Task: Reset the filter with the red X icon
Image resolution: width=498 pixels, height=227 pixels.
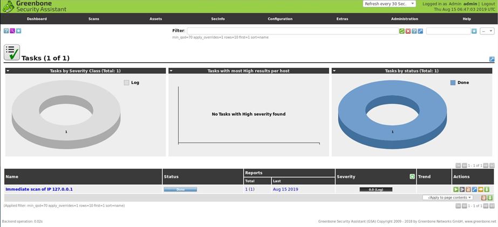Action: tap(408, 31)
